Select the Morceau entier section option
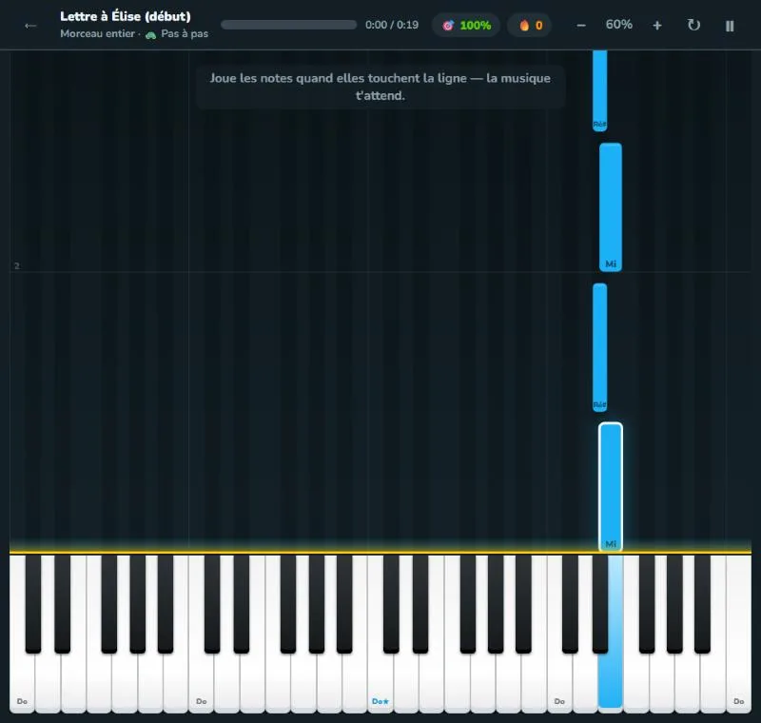 [98, 34]
